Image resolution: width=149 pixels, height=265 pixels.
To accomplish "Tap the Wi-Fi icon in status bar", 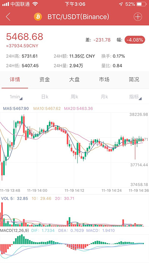I will [35, 4].
